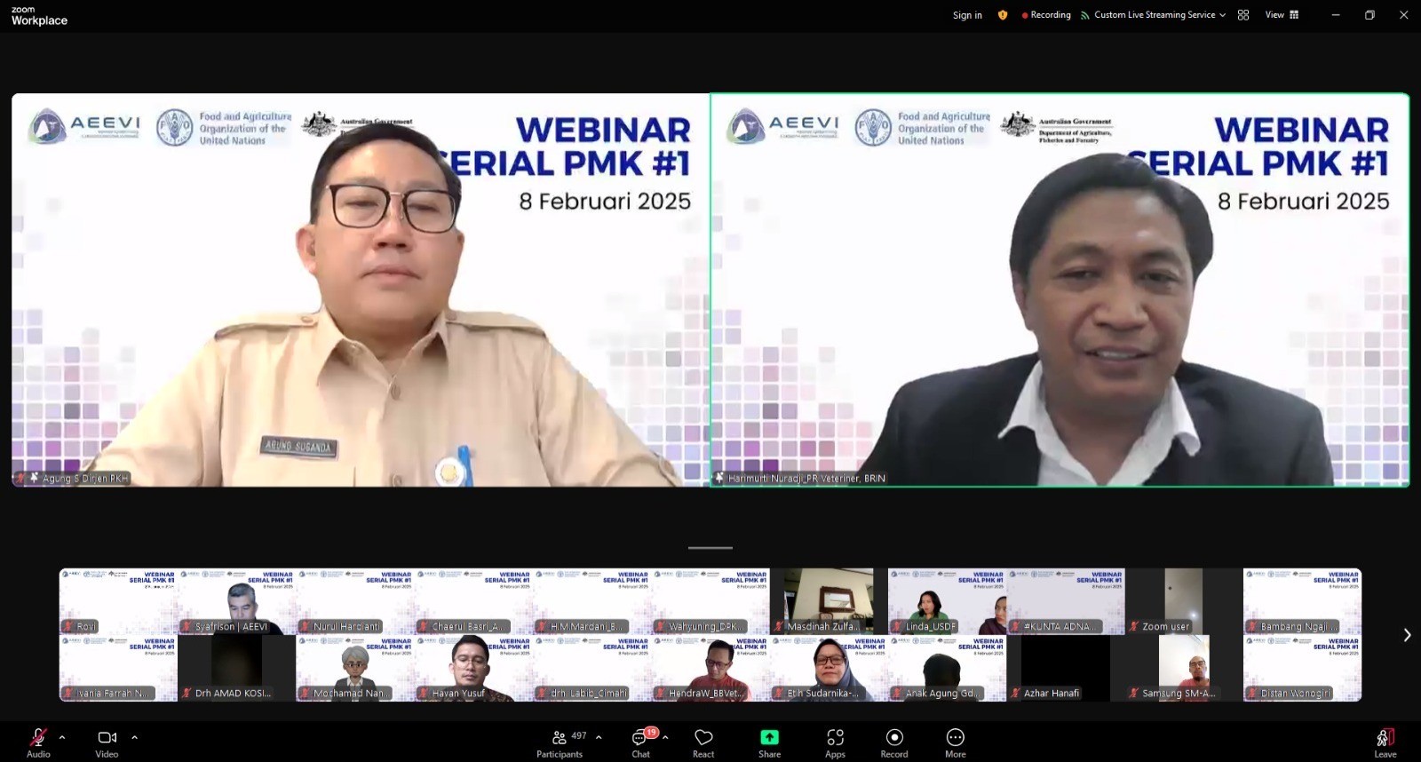Open the Participants panel

click(x=560, y=738)
